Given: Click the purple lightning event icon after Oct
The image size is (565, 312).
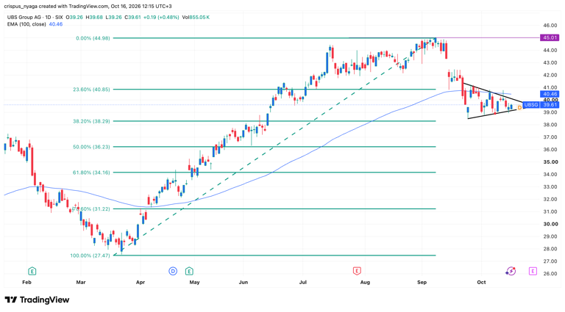Looking at the screenshot, I should [511, 271].
